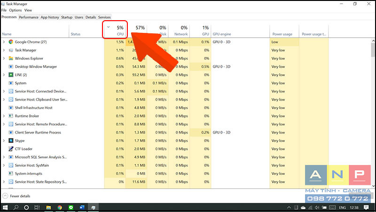Viewport: 376px width, 212px height.
Task: Expand Service Host: Connected Device group
Action: pyautogui.click(x=4, y=91)
